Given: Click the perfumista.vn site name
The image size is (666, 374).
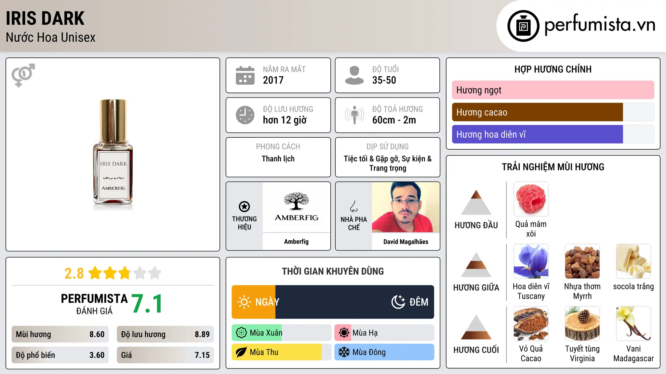Looking at the screenshot, I should click(x=600, y=24).
